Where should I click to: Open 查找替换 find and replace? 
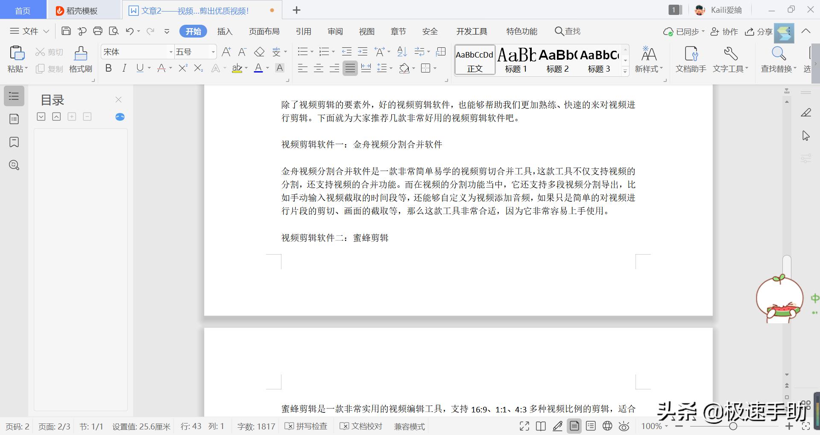pos(778,60)
